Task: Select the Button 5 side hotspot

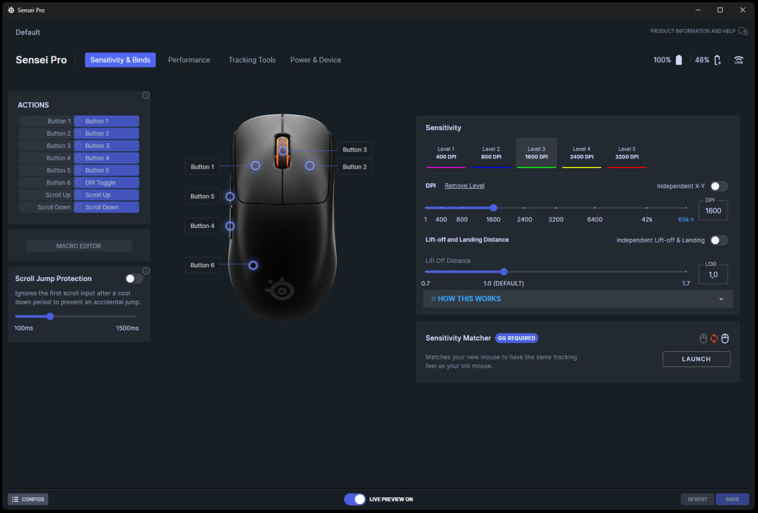Action: point(230,196)
